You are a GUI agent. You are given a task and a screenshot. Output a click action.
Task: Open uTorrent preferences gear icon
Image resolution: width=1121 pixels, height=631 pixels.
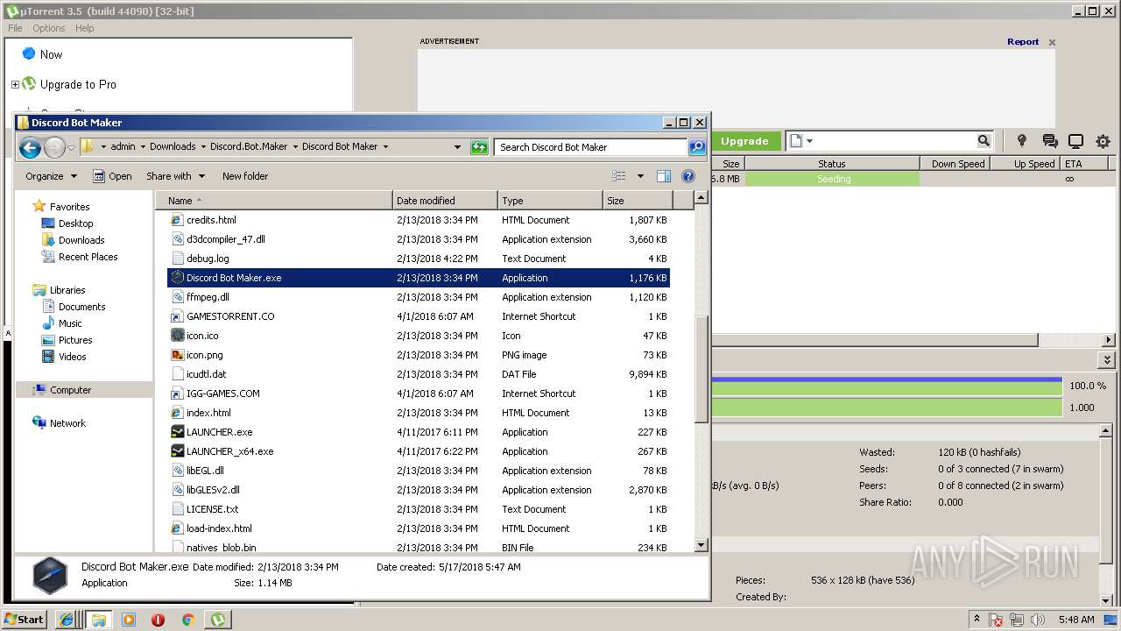pyautogui.click(x=1103, y=141)
